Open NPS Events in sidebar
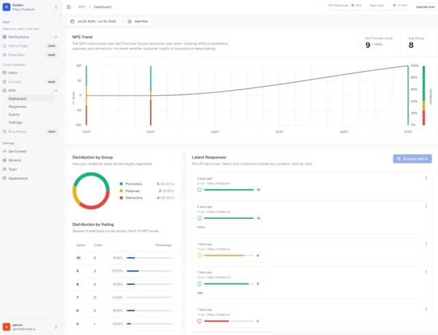The width and height of the screenshot is (438, 335). (x=14, y=114)
